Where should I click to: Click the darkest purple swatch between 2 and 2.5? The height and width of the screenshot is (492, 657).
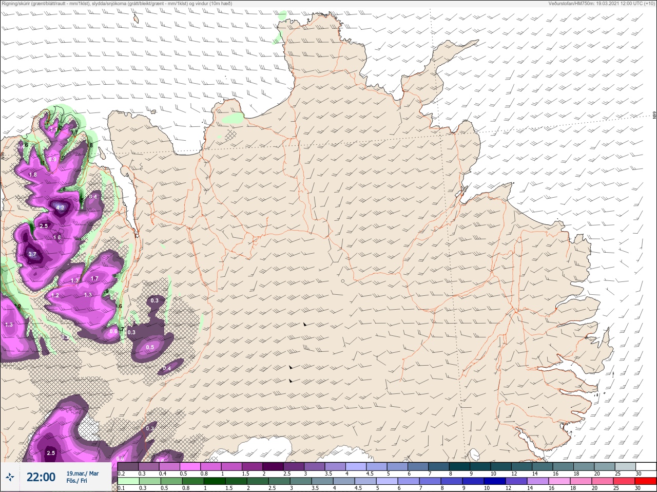(273, 466)
